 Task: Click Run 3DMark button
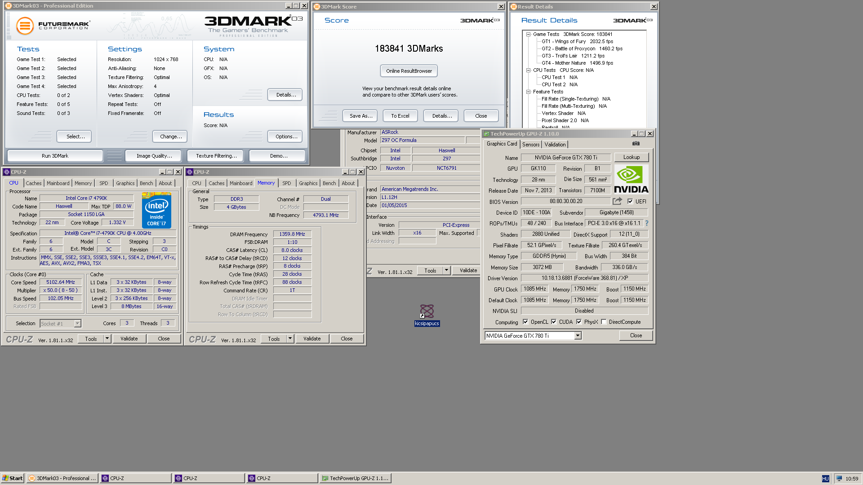(55, 156)
